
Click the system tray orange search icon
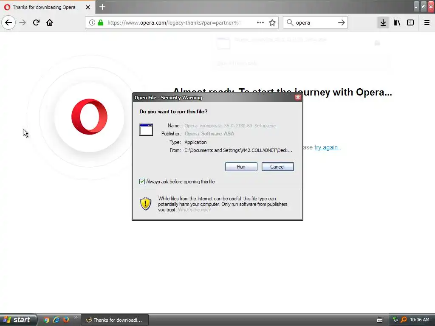click(404, 320)
